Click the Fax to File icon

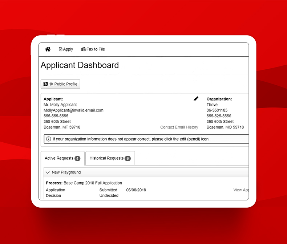(84, 49)
